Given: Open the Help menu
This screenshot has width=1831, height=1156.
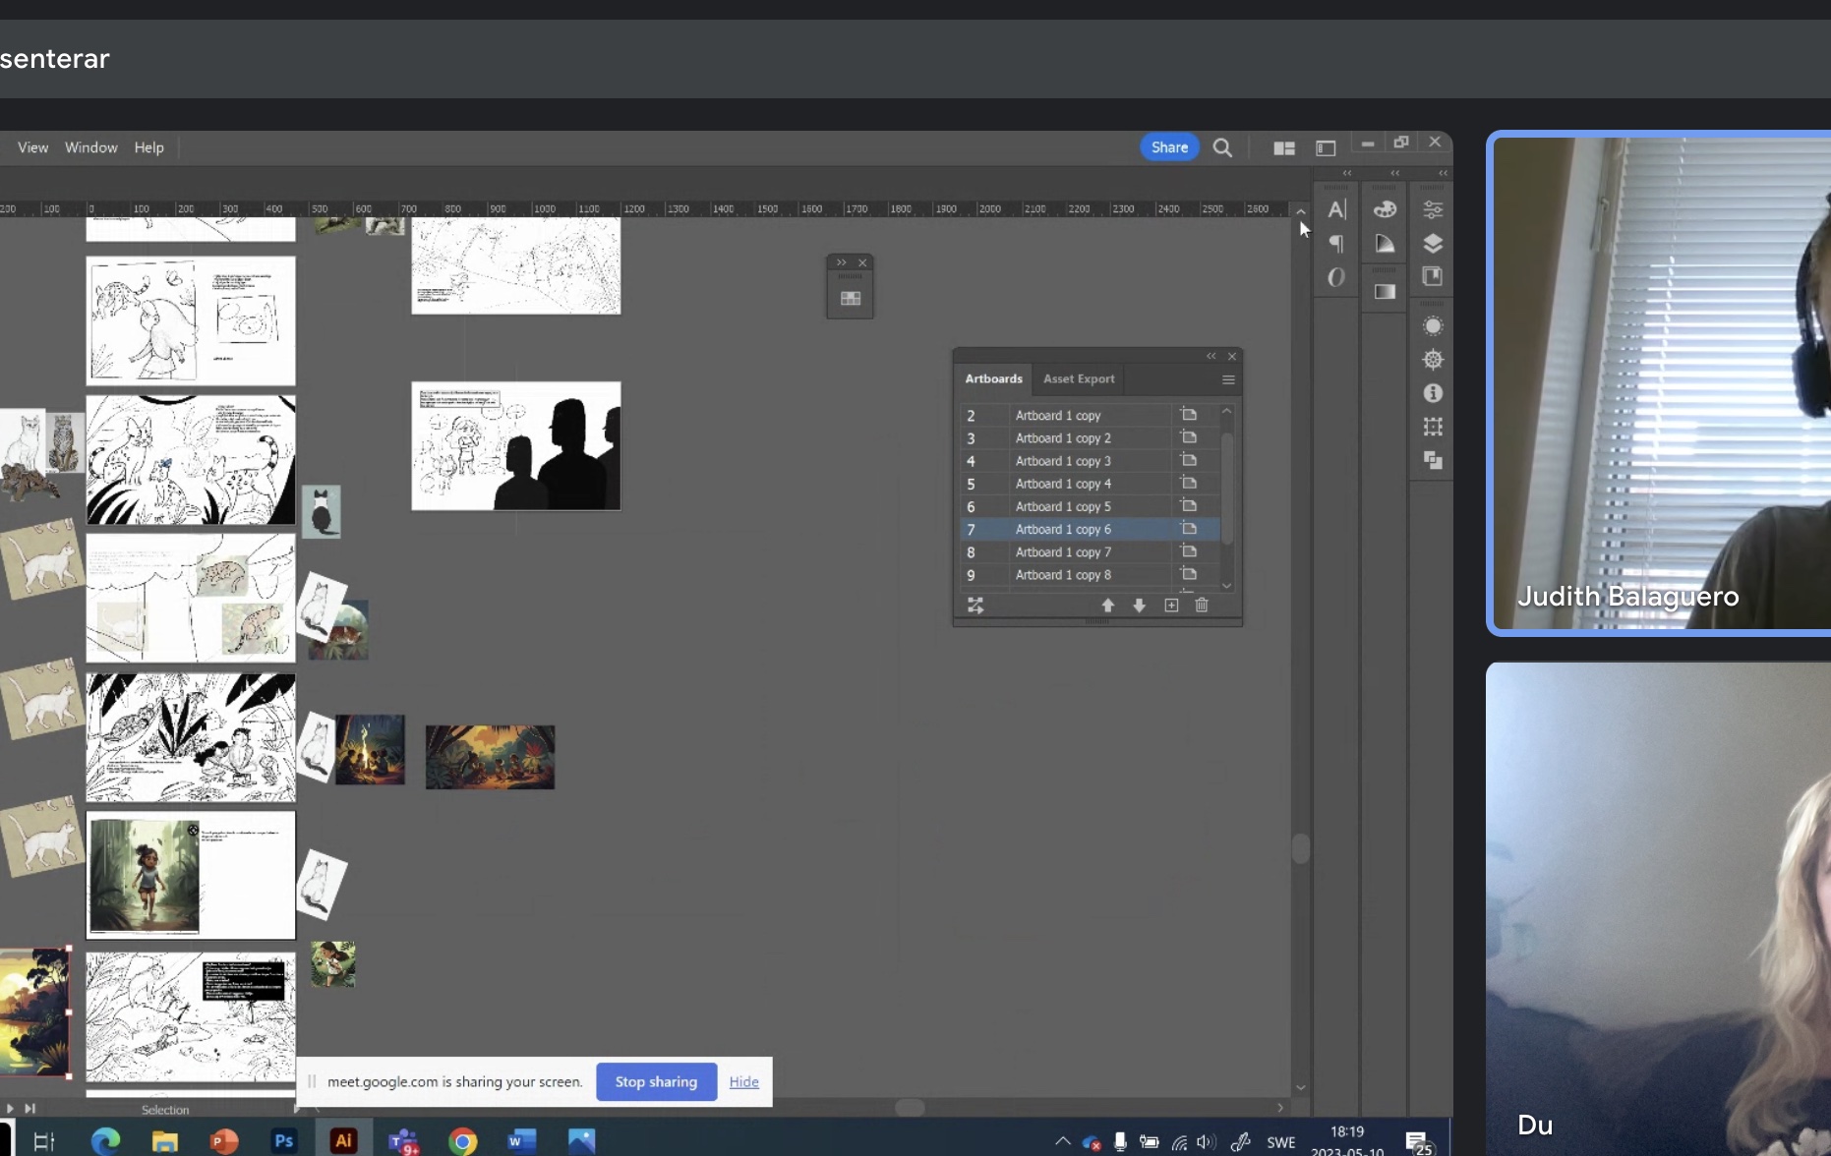Looking at the screenshot, I should coord(149,147).
